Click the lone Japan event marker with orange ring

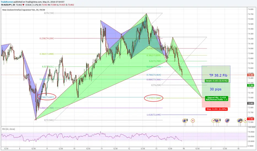coord(193,121)
